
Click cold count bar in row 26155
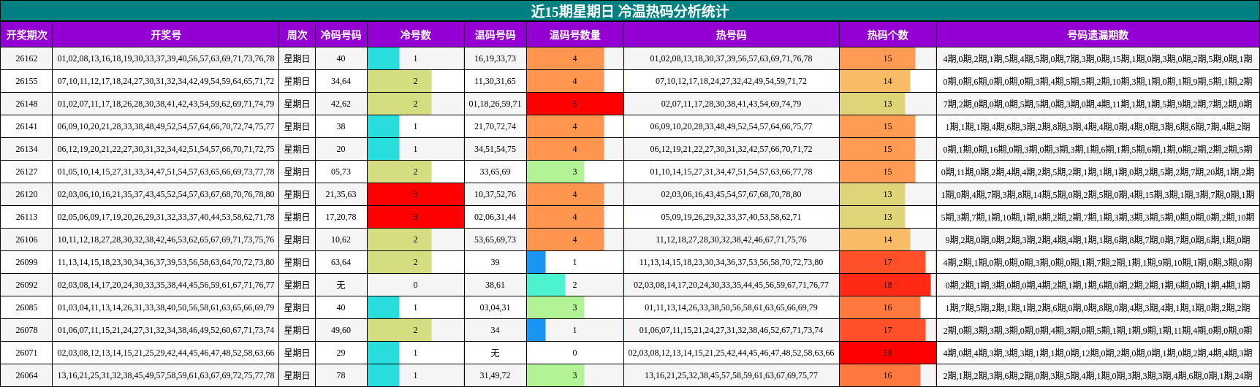[400, 81]
